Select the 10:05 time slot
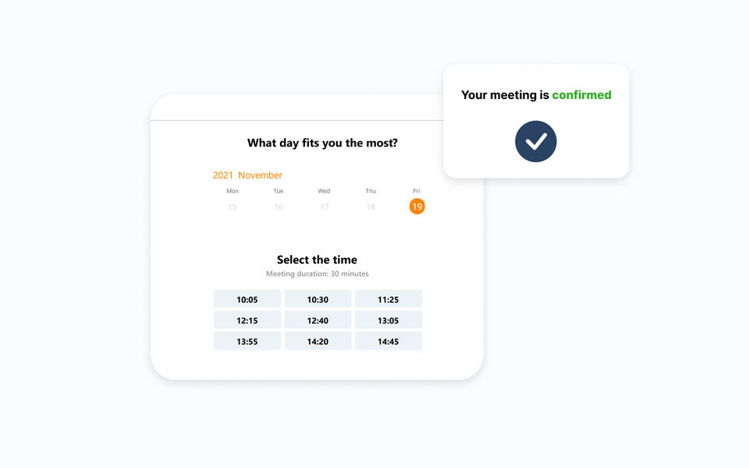The height and width of the screenshot is (468, 749). pyautogui.click(x=247, y=300)
